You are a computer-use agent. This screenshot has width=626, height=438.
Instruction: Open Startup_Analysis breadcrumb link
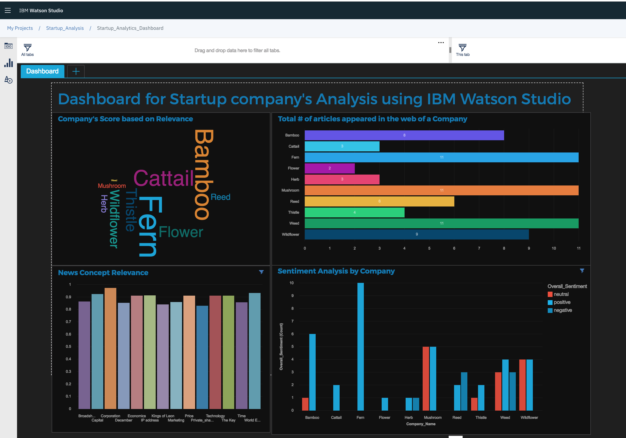pyautogui.click(x=65, y=28)
